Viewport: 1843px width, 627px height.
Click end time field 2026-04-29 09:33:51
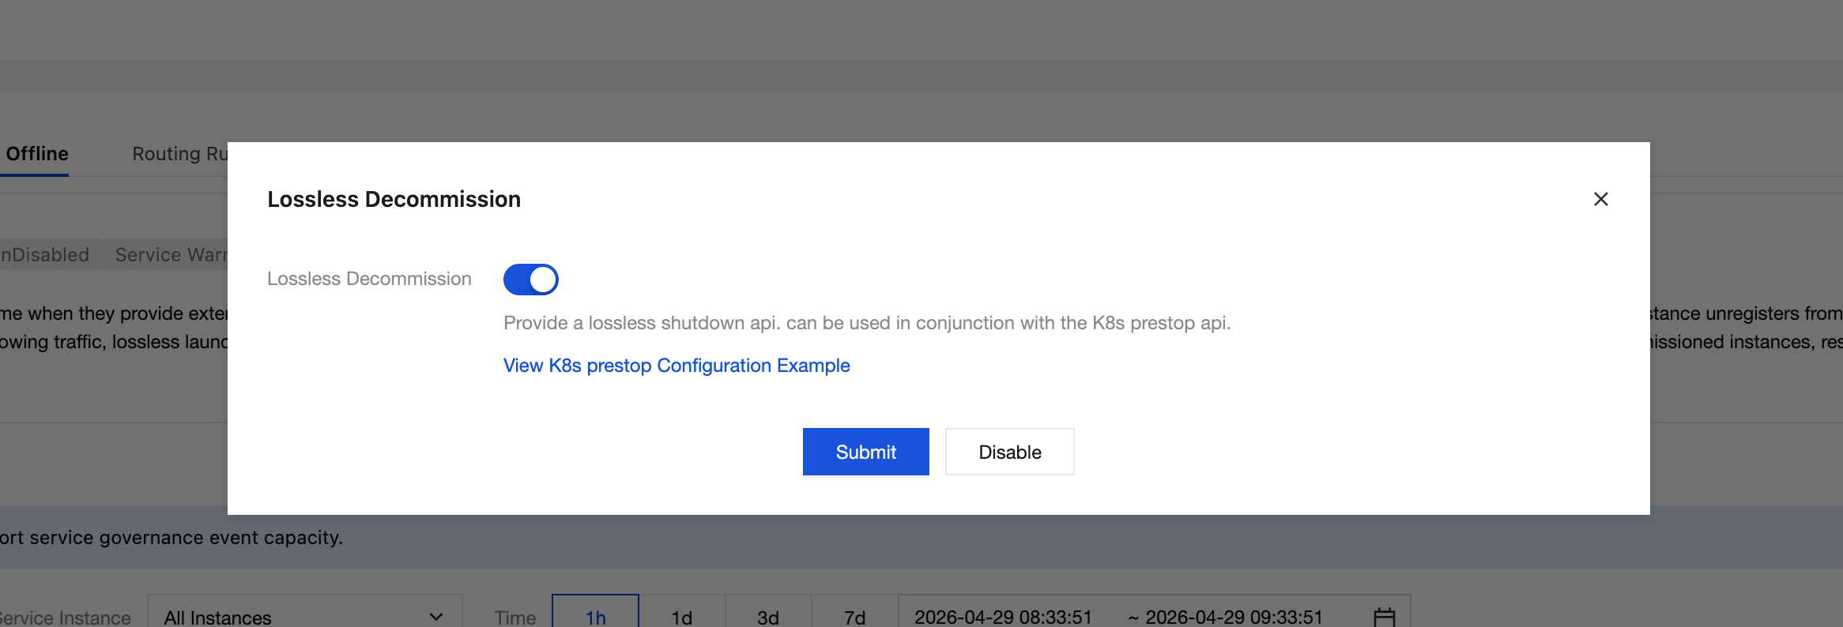click(1234, 617)
